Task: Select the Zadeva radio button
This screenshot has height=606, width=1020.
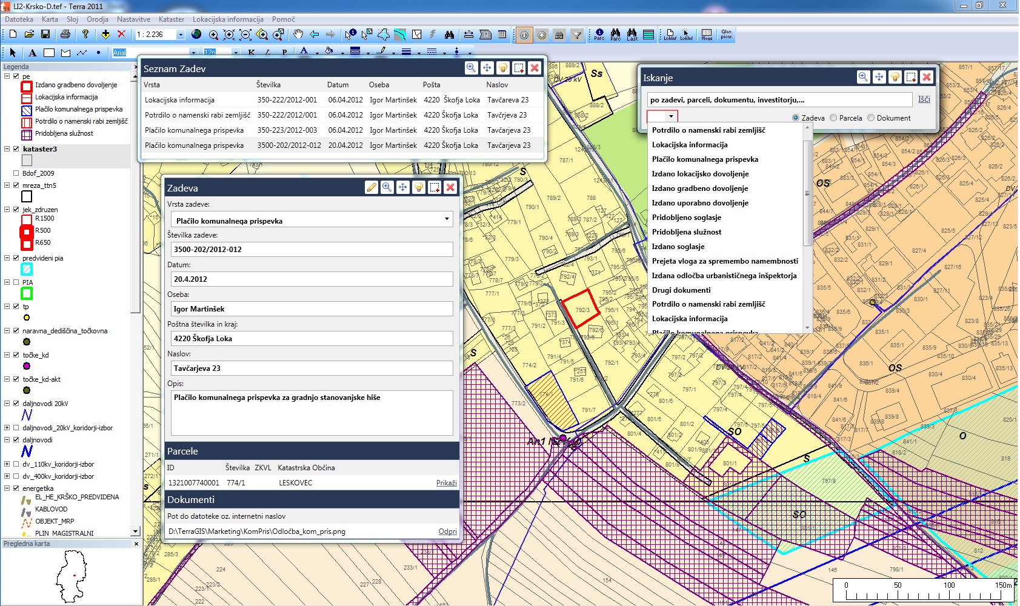Action: (796, 118)
